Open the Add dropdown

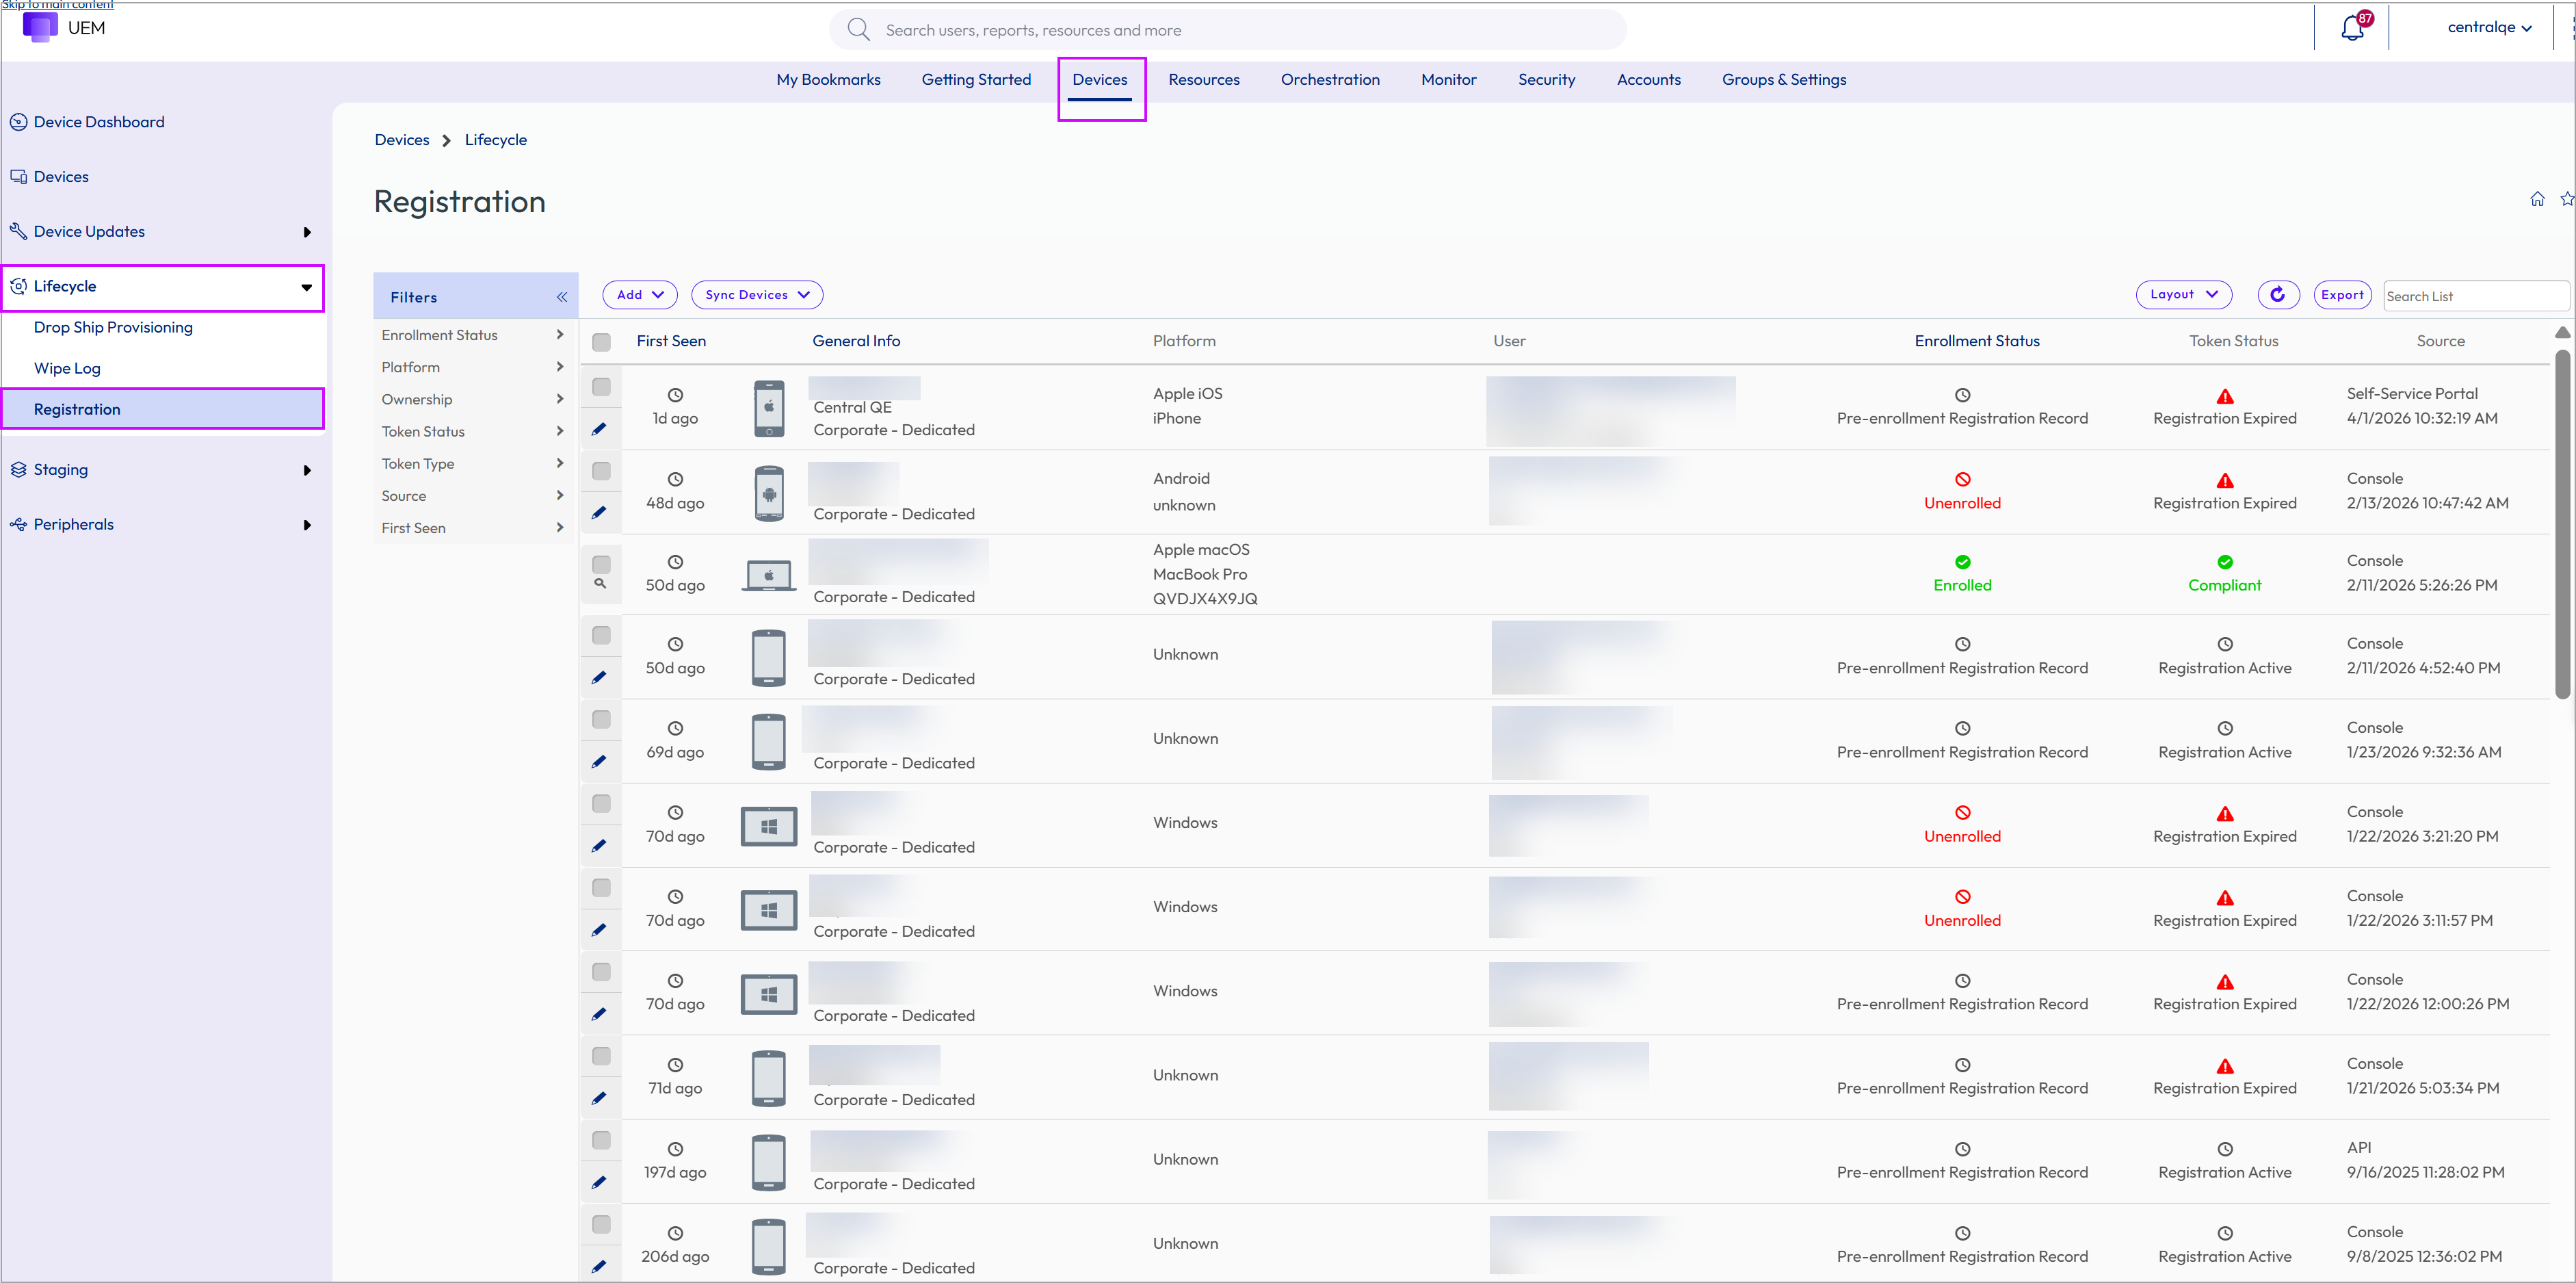pyautogui.click(x=640, y=295)
